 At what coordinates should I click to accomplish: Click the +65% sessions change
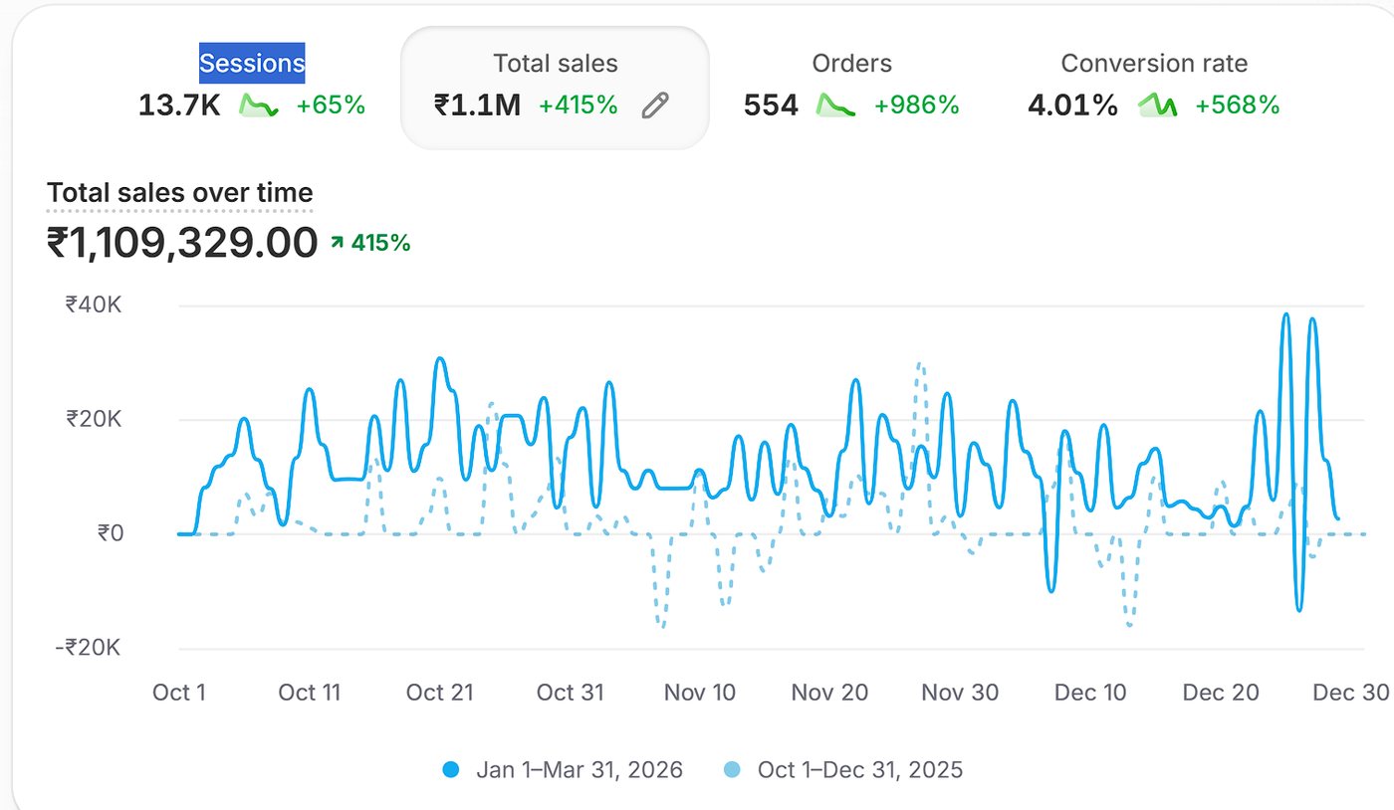331,104
